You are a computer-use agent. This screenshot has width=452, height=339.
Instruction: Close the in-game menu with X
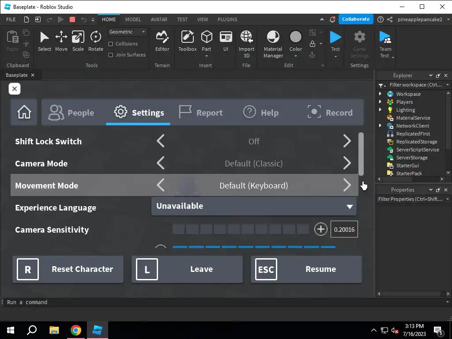pos(15,89)
